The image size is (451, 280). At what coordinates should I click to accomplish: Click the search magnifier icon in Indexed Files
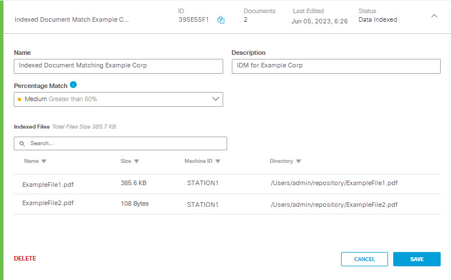point(22,143)
